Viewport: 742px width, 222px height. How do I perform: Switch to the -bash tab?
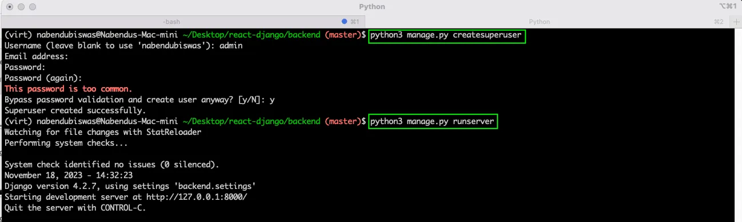[x=171, y=22]
